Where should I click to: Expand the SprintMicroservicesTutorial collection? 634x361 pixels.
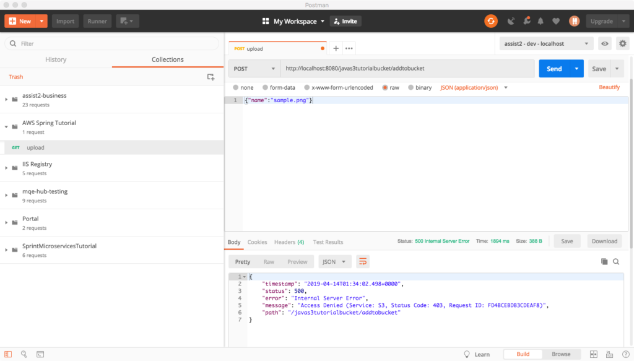click(x=6, y=250)
